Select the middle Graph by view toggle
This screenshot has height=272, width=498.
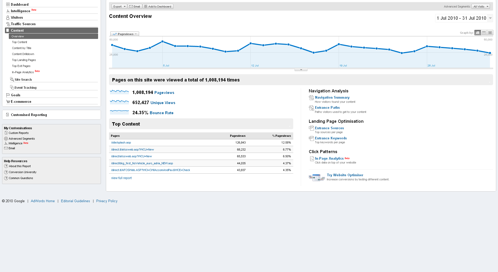point(484,33)
